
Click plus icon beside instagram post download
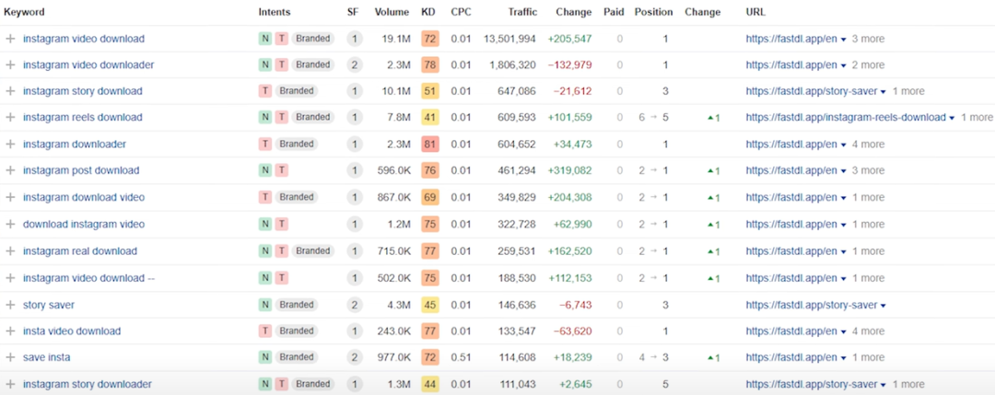tap(9, 170)
